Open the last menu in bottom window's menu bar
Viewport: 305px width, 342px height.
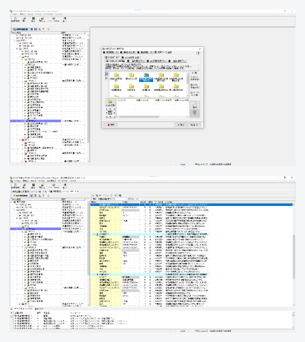coord(72,181)
